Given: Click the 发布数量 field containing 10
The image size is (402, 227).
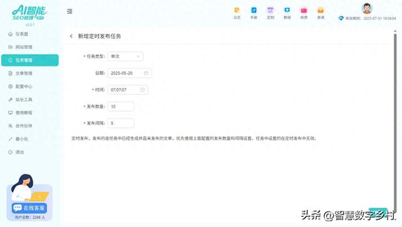Looking at the screenshot, I should point(121,107).
